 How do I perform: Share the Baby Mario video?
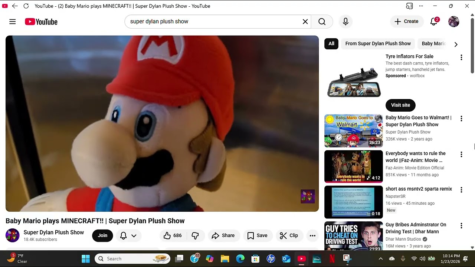223,235
